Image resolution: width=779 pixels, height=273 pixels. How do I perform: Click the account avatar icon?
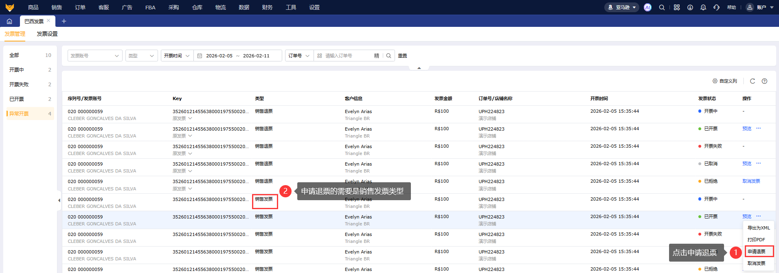tap(750, 7)
